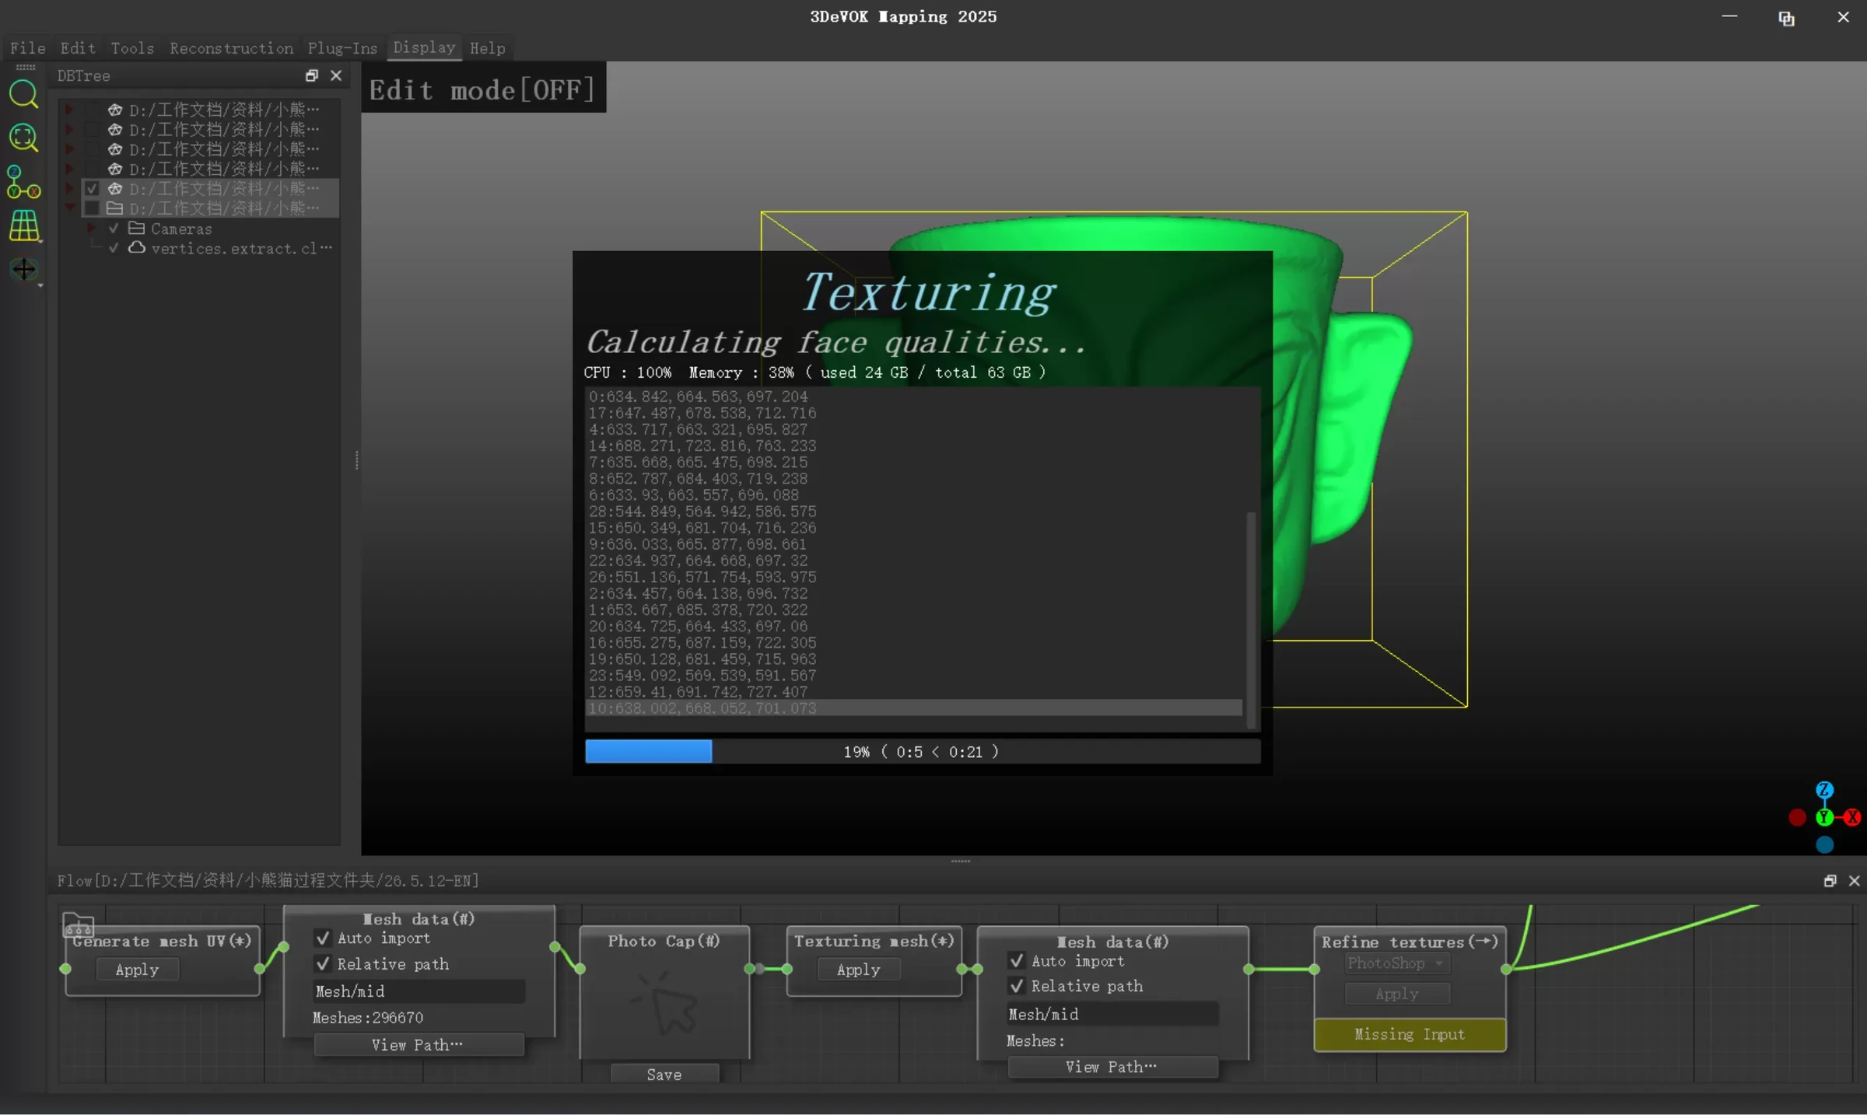Click View Path in node beside Refine textures

pyautogui.click(x=1112, y=1067)
